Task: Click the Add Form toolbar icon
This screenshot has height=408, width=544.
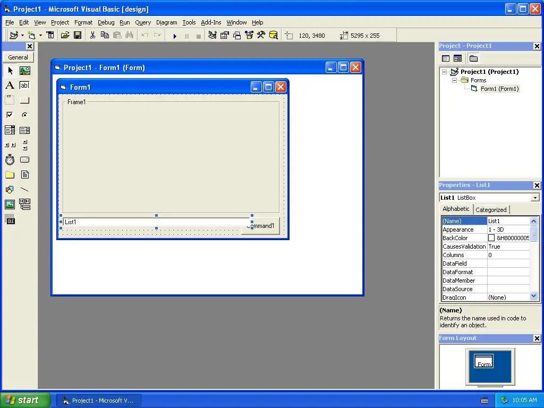Action: click(31, 36)
